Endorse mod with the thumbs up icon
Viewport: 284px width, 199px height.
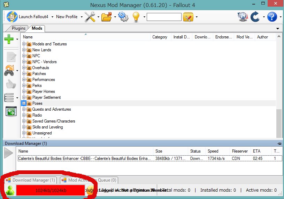pyautogui.click(x=11, y=84)
